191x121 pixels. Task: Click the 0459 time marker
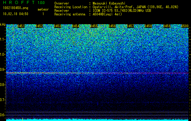tap(167, 26)
